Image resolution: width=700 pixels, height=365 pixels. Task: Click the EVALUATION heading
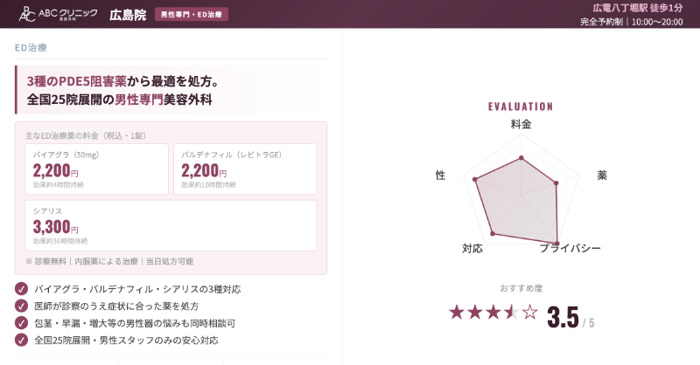[x=521, y=107]
